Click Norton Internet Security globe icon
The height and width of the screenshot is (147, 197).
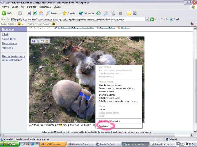click(54, 24)
